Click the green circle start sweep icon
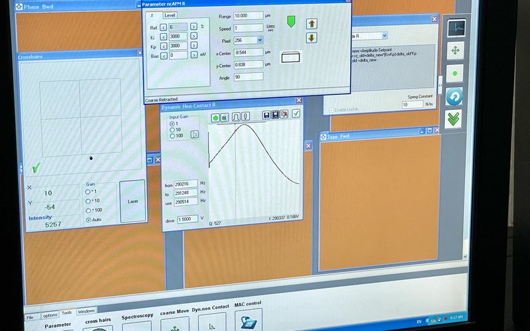Image resolution: width=530 pixels, height=331 pixels. point(215,117)
